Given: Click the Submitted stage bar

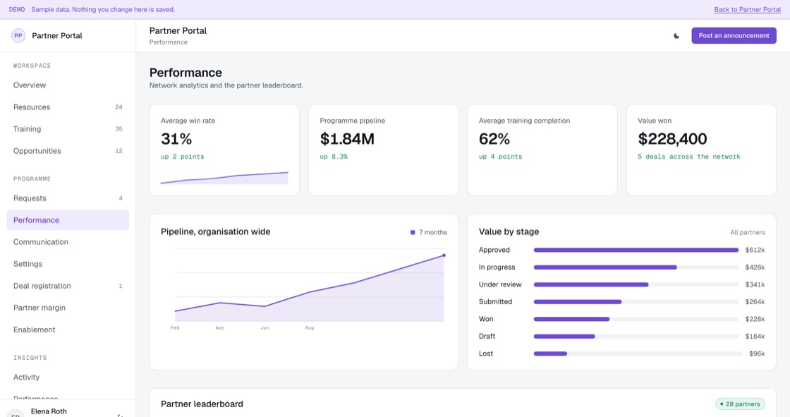Looking at the screenshot, I should point(636,301).
